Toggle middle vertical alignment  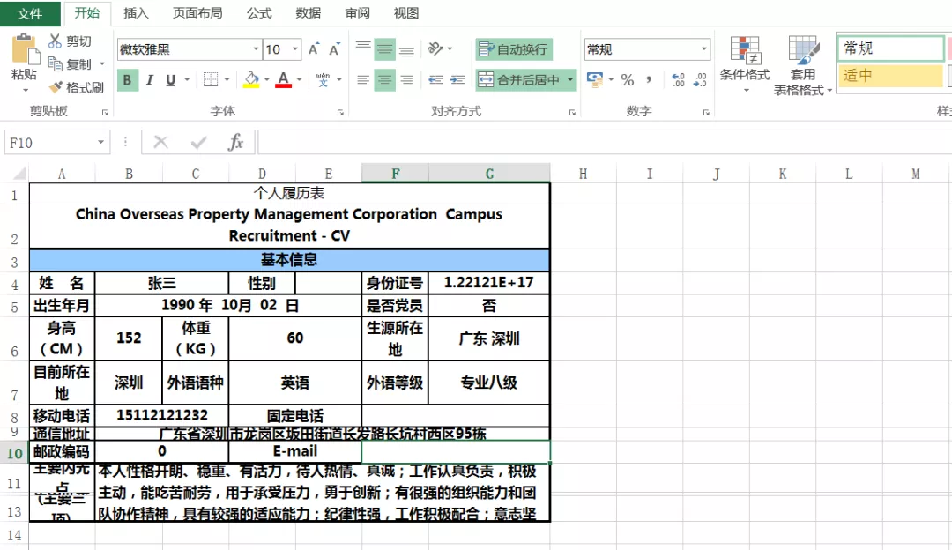385,49
